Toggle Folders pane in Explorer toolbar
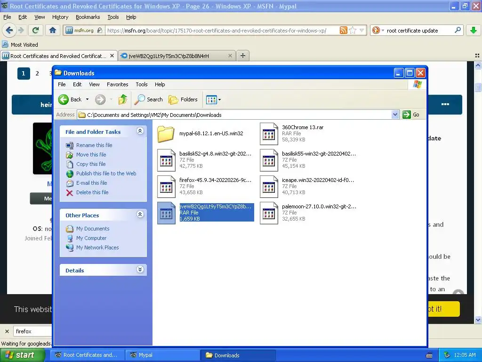This screenshot has width=482, height=362. coord(183,99)
